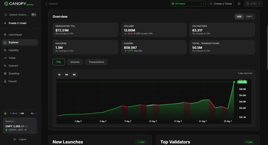Click the Convert swap arrows icon

pos(5,66)
